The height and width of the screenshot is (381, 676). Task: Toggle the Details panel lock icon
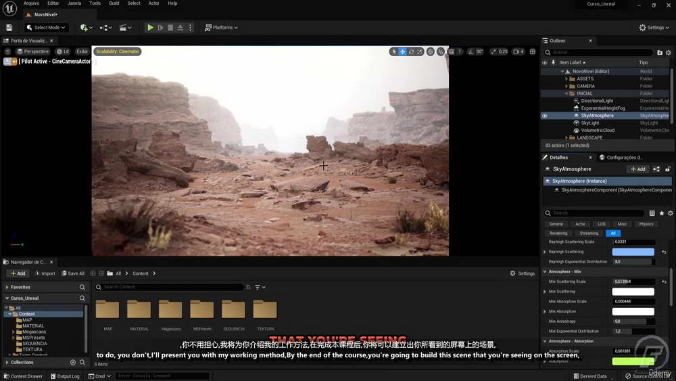667,169
